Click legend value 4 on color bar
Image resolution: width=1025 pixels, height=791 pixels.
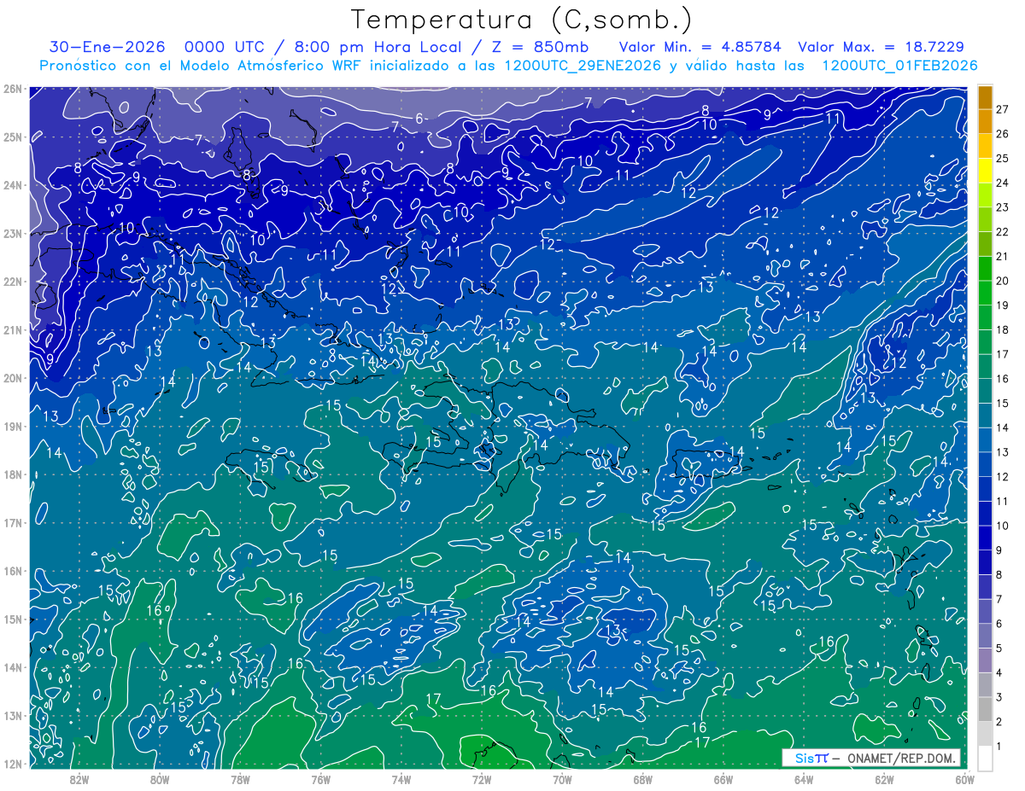pos(999,672)
